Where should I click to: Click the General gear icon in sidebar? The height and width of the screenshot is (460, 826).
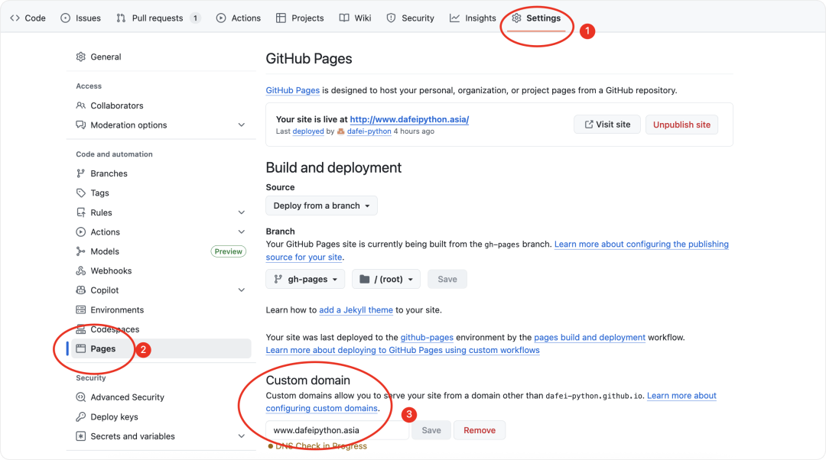(x=80, y=57)
